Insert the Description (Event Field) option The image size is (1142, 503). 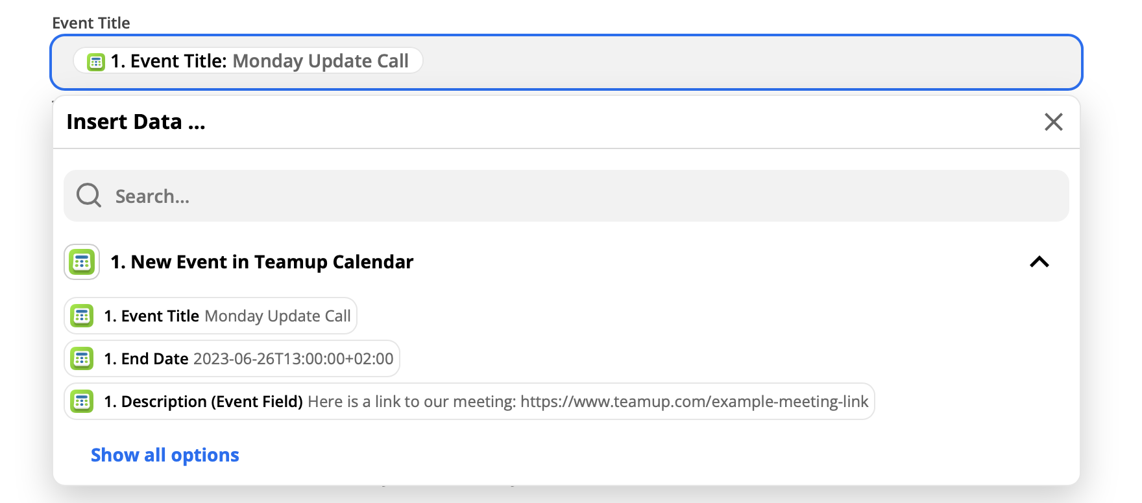point(469,401)
